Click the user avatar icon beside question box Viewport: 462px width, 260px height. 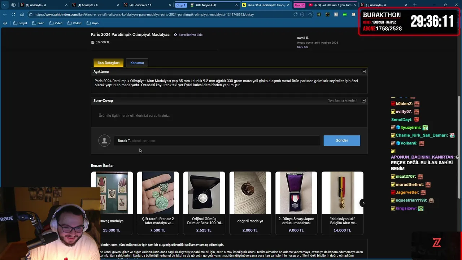click(x=104, y=140)
